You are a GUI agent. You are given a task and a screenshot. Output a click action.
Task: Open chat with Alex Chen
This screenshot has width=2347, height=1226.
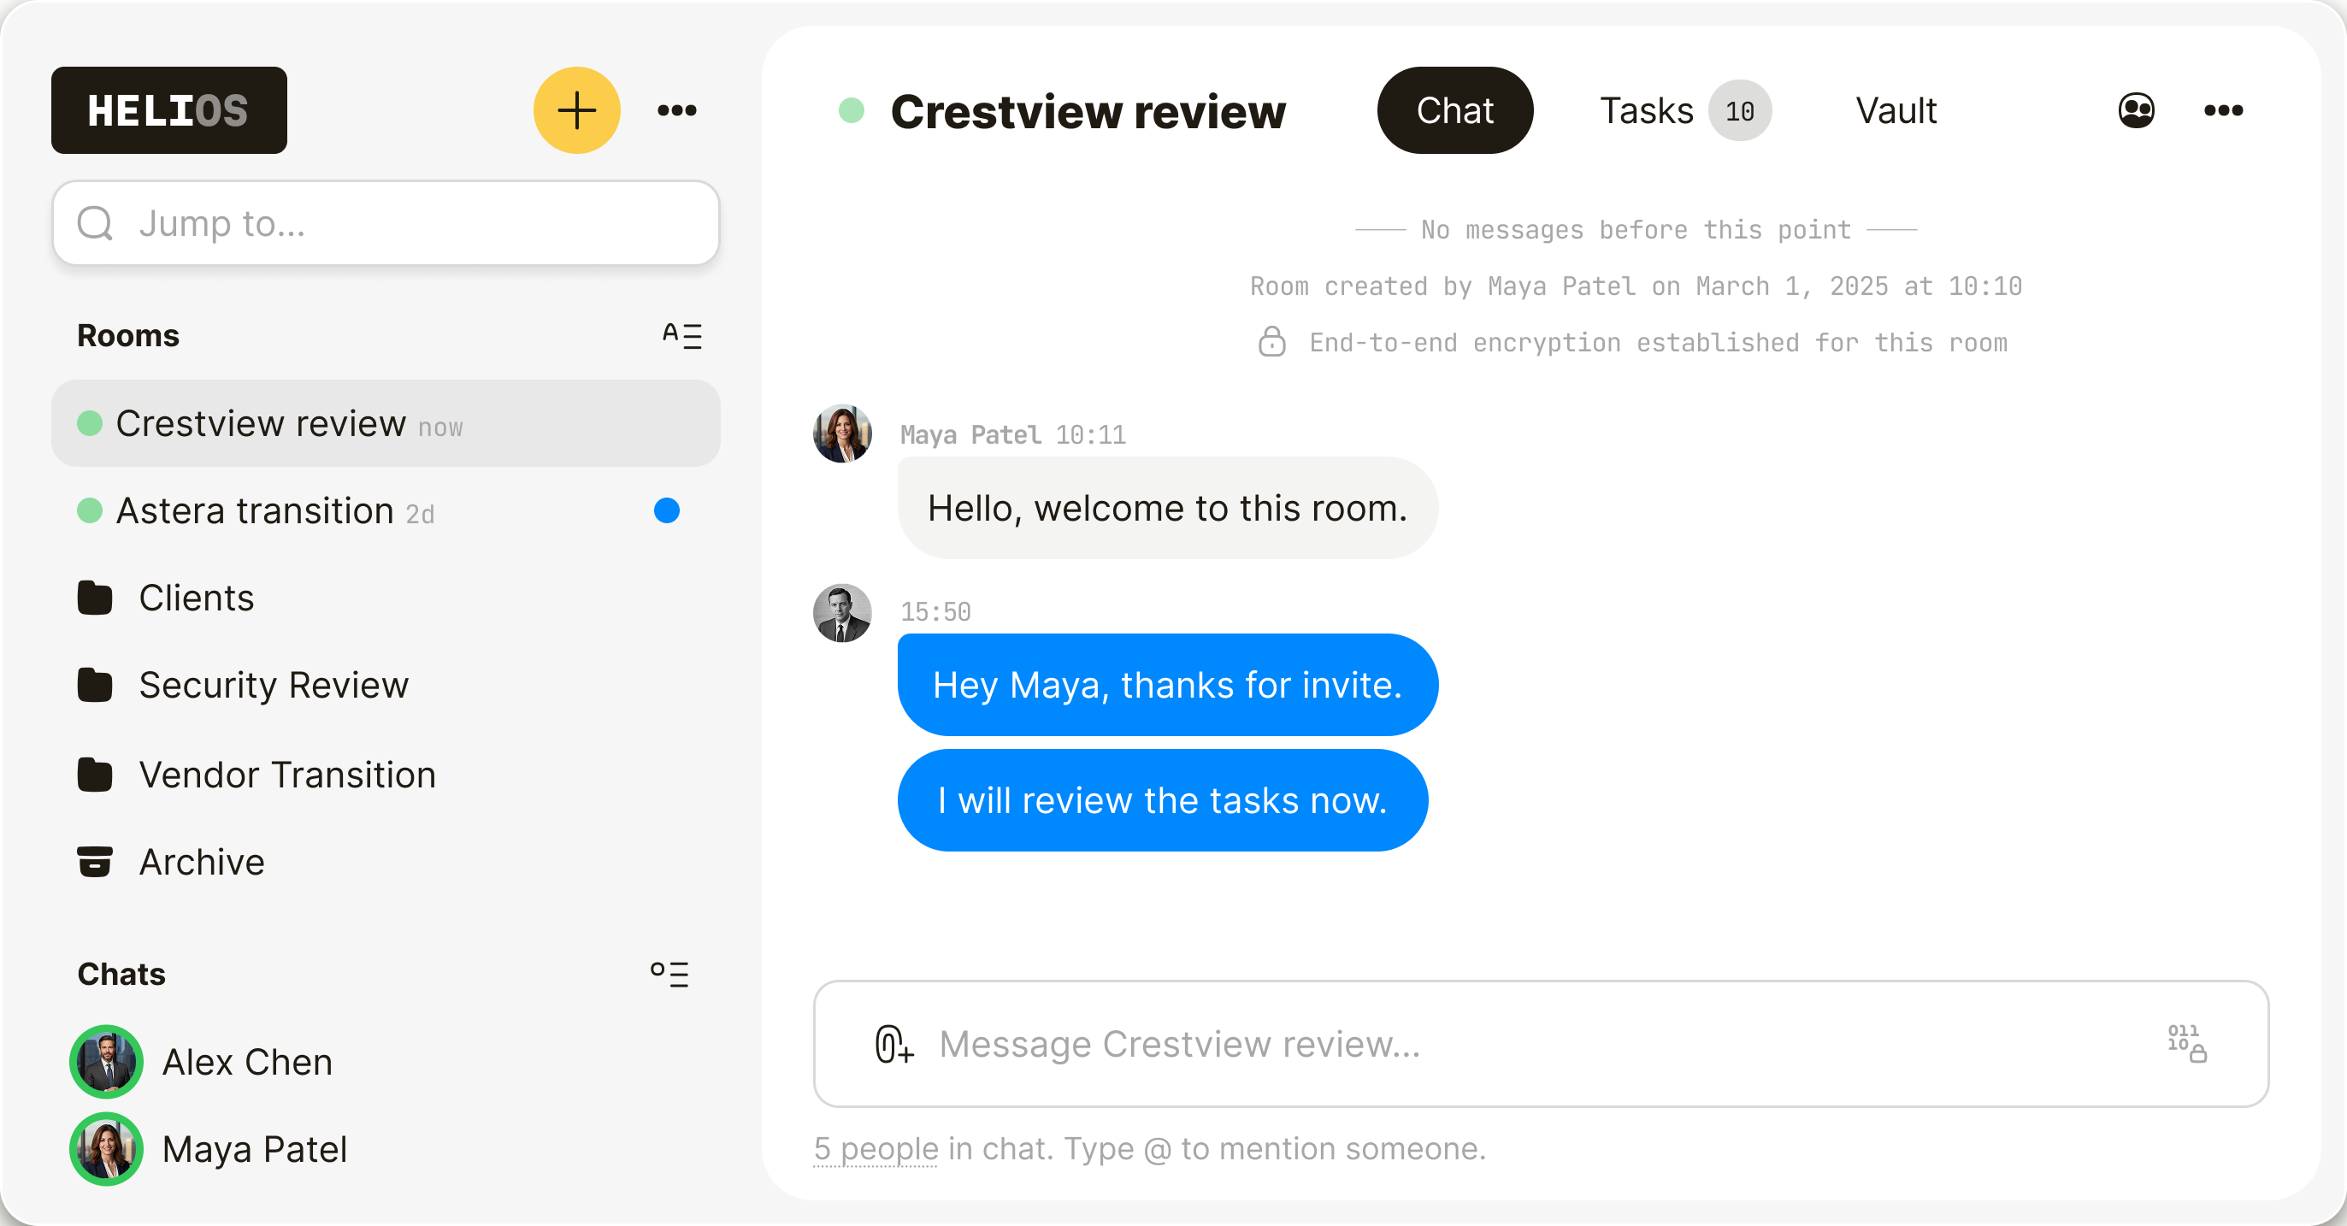click(x=247, y=1062)
